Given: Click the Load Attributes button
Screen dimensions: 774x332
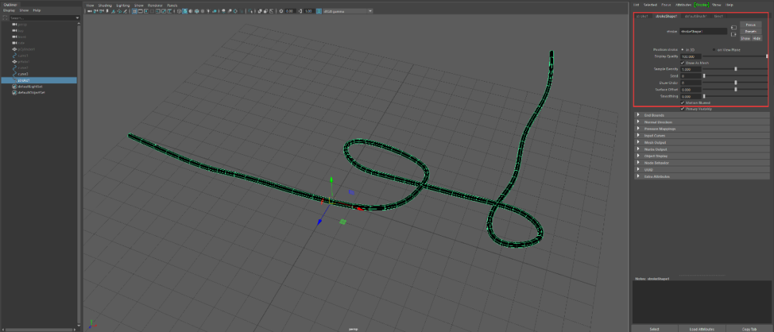Looking at the screenshot, I should click(702, 328).
